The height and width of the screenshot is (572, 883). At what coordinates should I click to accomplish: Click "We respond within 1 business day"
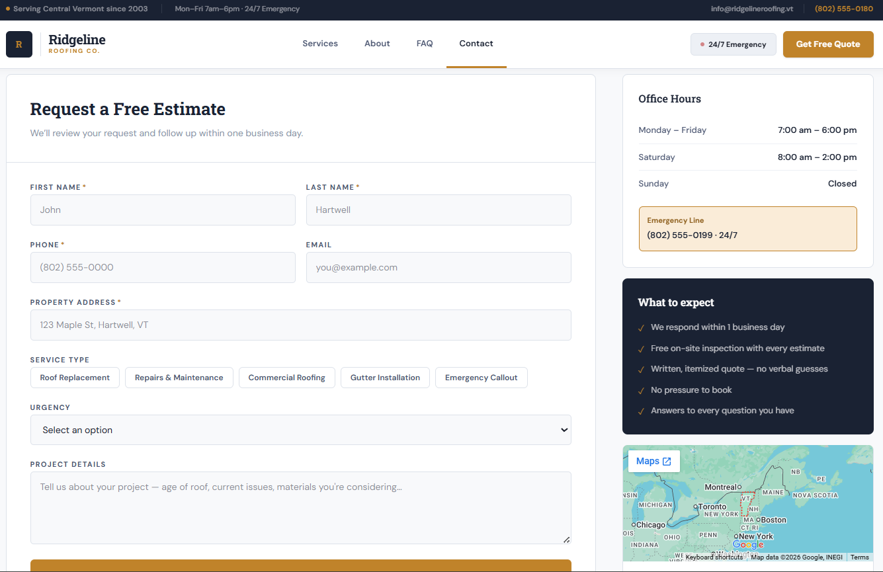coord(718,327)
